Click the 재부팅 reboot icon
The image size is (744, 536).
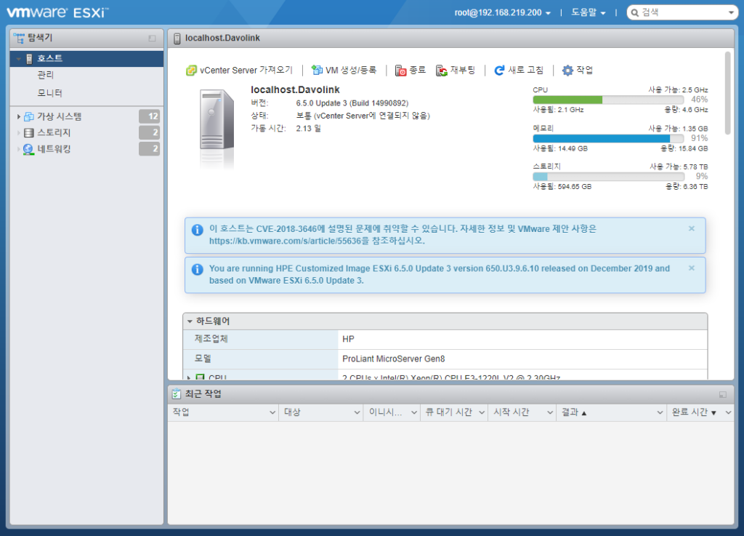pyautogui.click(x=442, y=71)
